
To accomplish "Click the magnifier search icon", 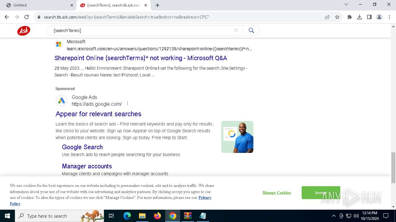I will (251, 30).
